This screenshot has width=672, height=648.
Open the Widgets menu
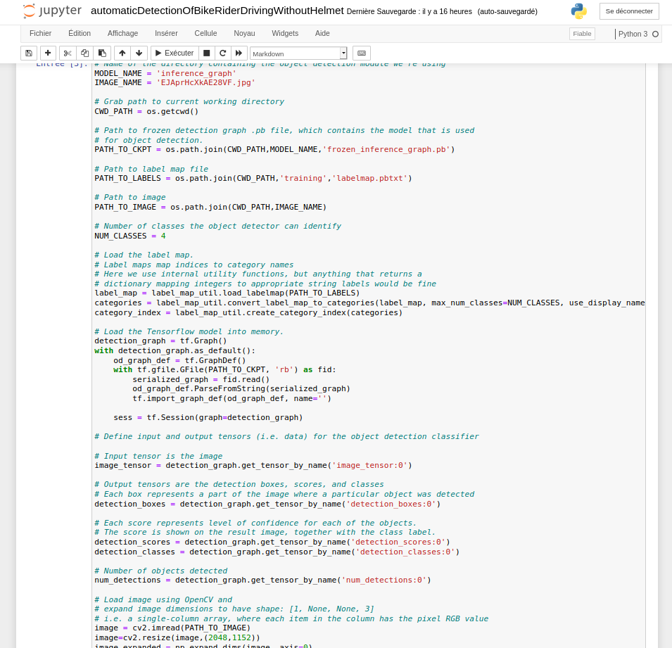285,34
